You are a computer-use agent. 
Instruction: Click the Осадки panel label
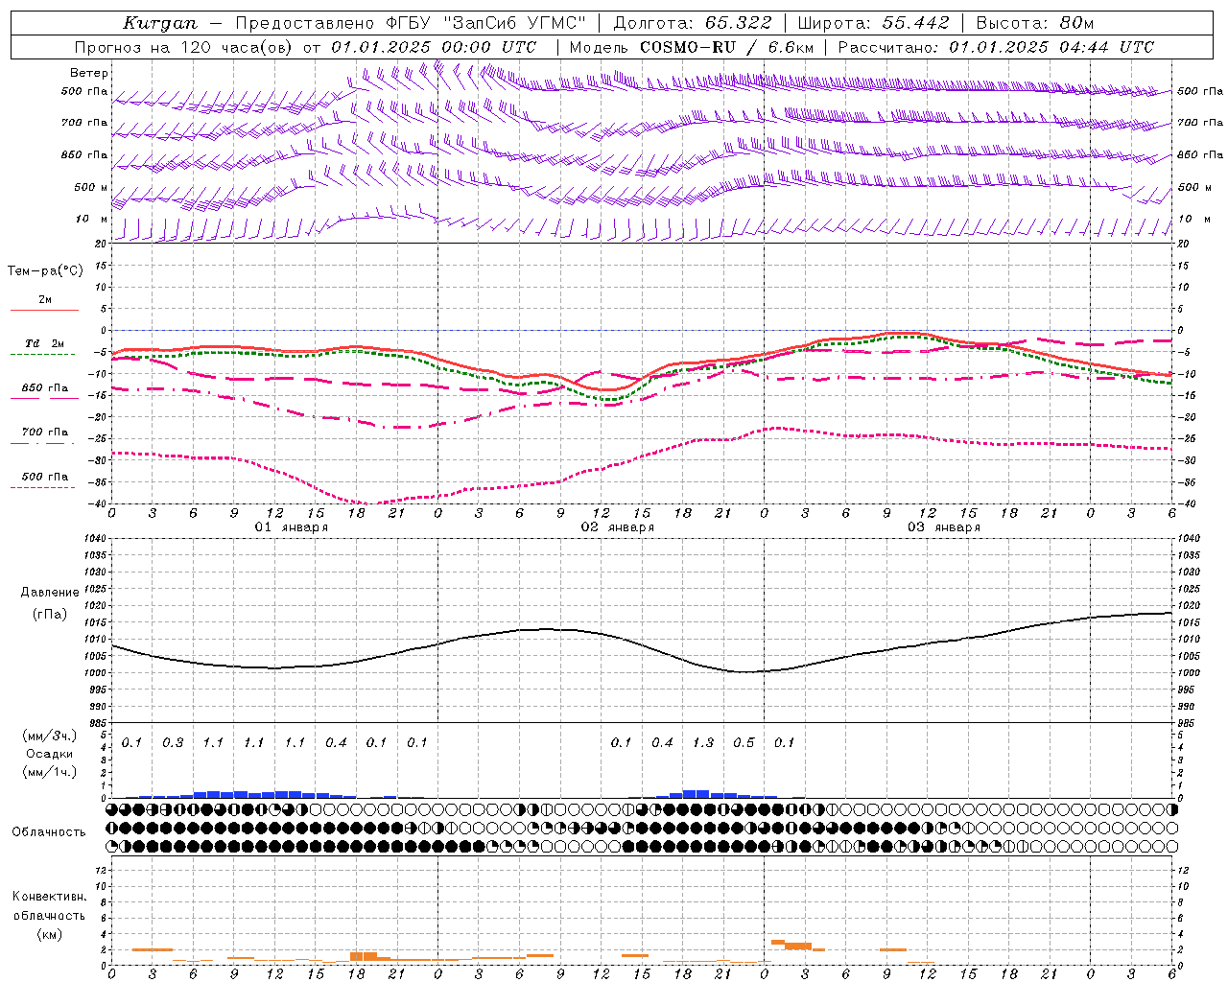point(50,754)
